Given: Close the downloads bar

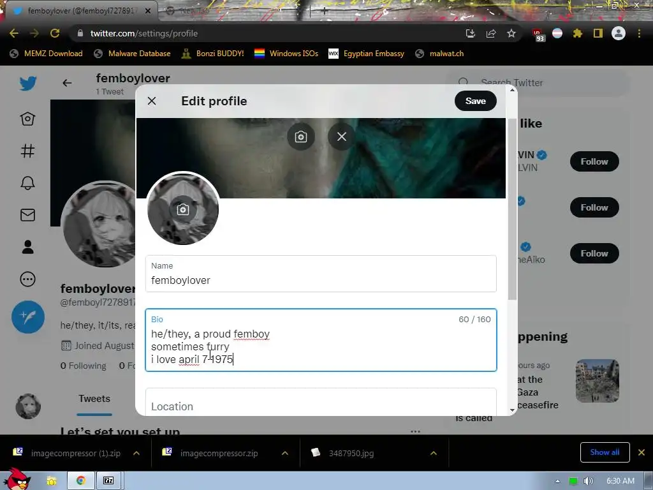Looking at the screenshot, I should pos(642,452).
